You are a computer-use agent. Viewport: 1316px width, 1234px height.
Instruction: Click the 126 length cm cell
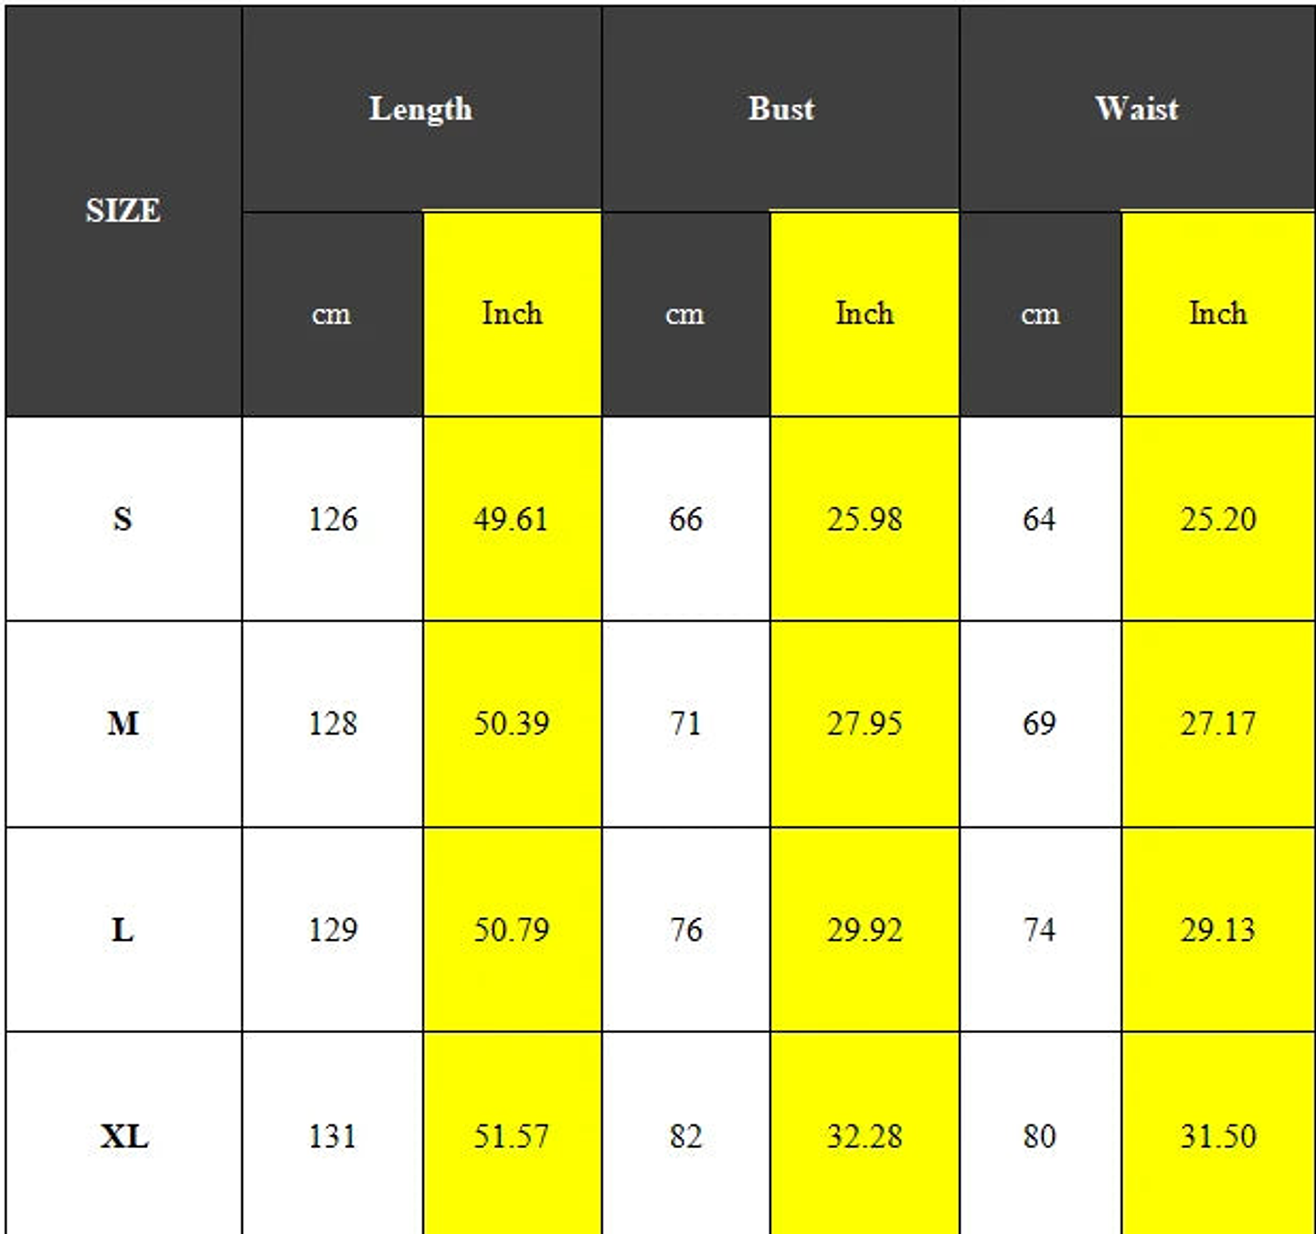[x=333, y=520]
